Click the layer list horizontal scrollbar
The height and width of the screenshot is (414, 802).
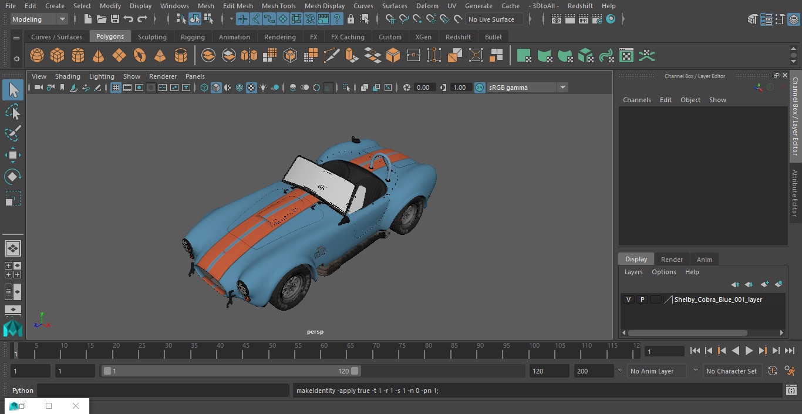point(688,332)
